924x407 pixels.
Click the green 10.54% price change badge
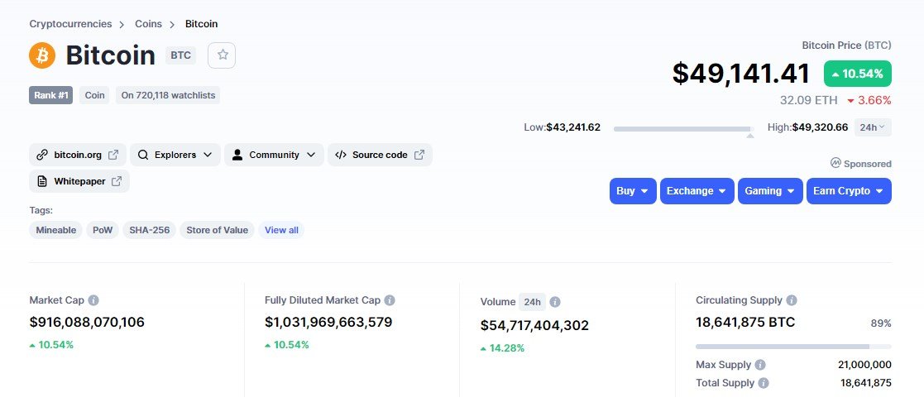pyautogui.click(x=858, y=74)
